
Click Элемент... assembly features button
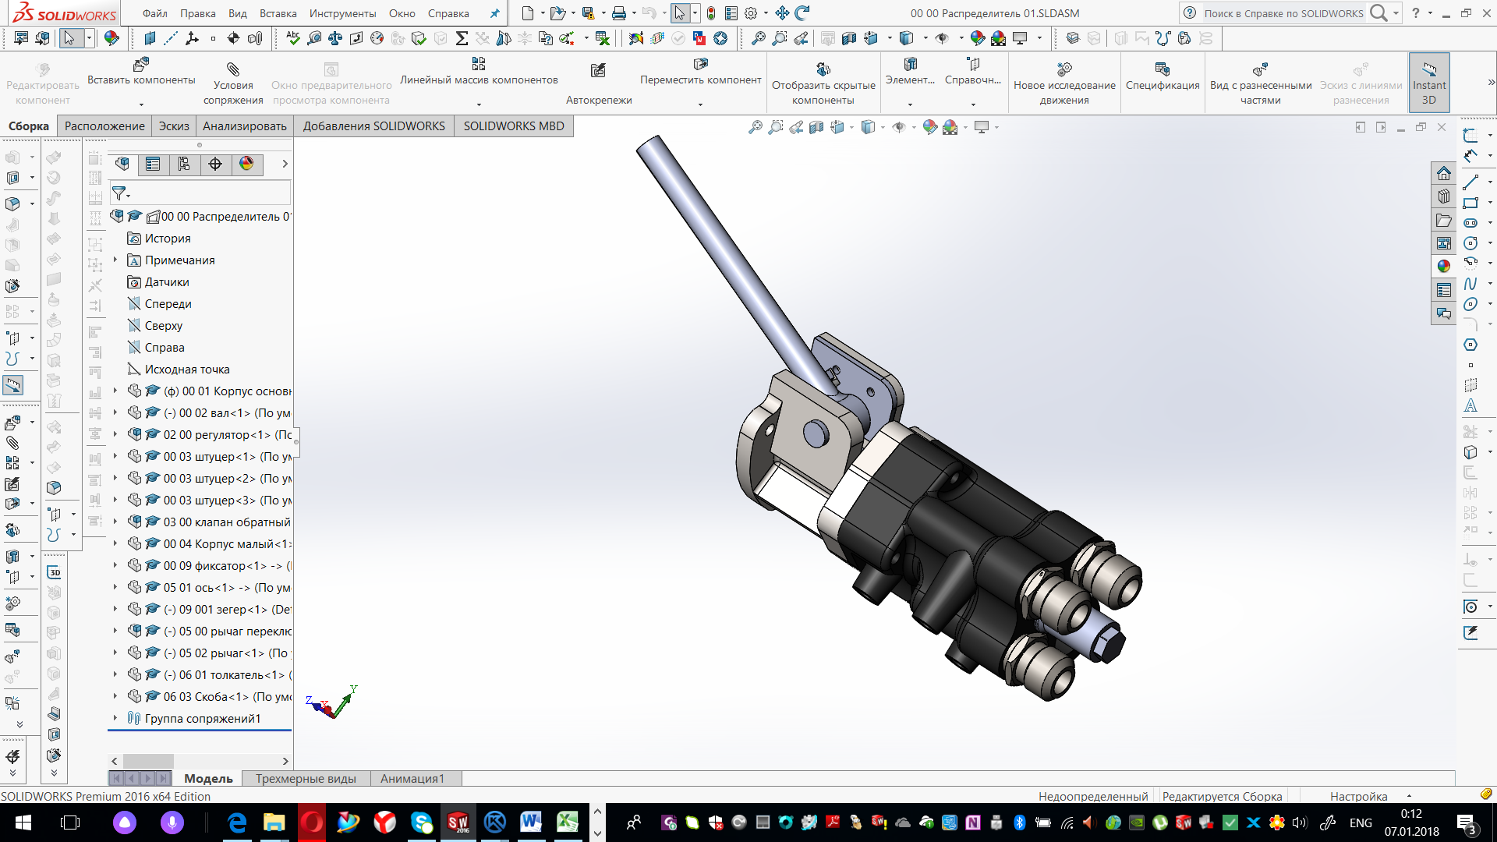[910, 72]
